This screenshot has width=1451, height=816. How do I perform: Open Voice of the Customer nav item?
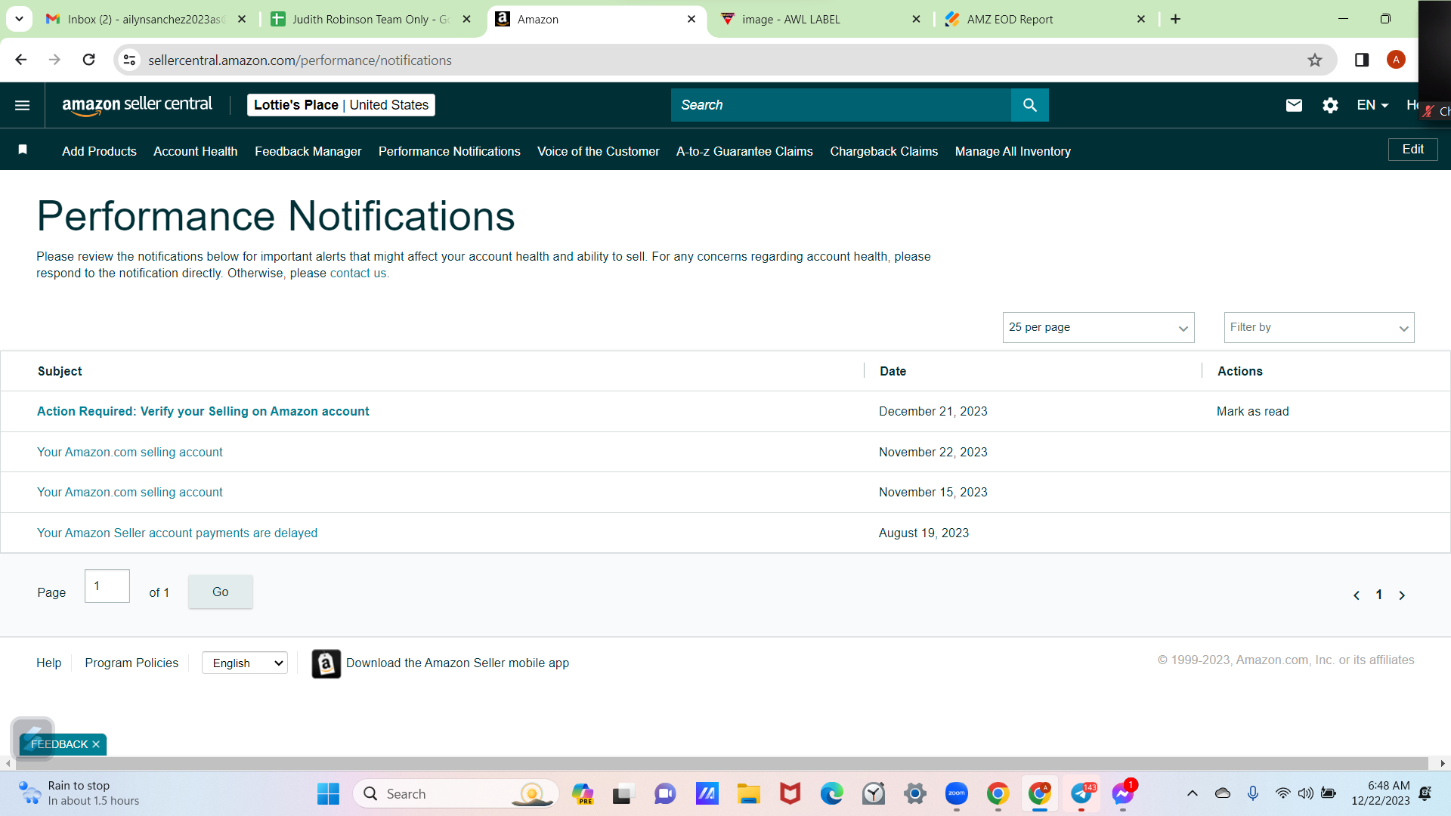(x=598, y=151)
